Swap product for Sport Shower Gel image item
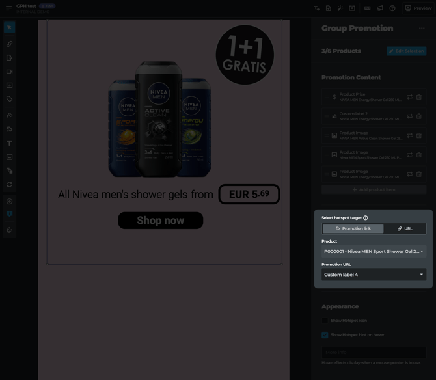Screen dimensions: 436x380 click(x=410, y=155)
